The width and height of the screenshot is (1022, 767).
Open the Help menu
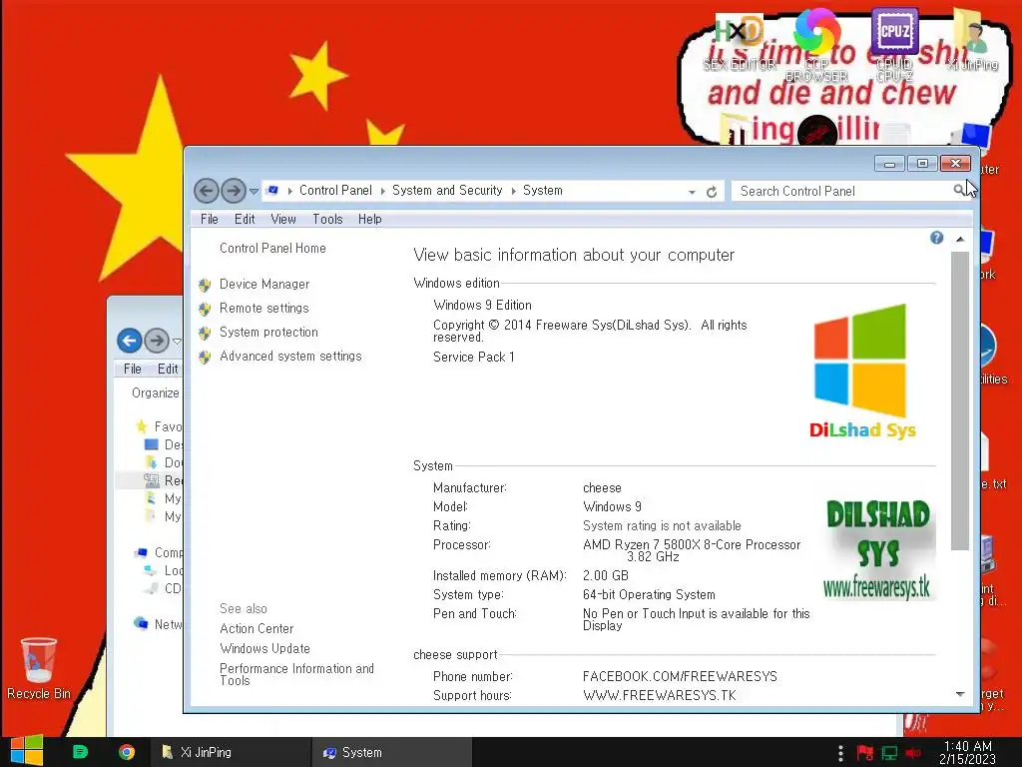point(369,219)
